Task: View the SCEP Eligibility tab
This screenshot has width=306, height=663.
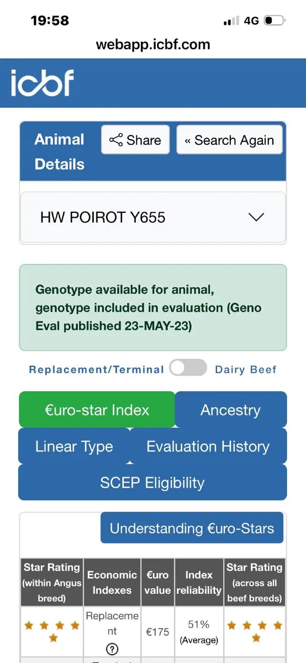Action: tap(152, 482)
